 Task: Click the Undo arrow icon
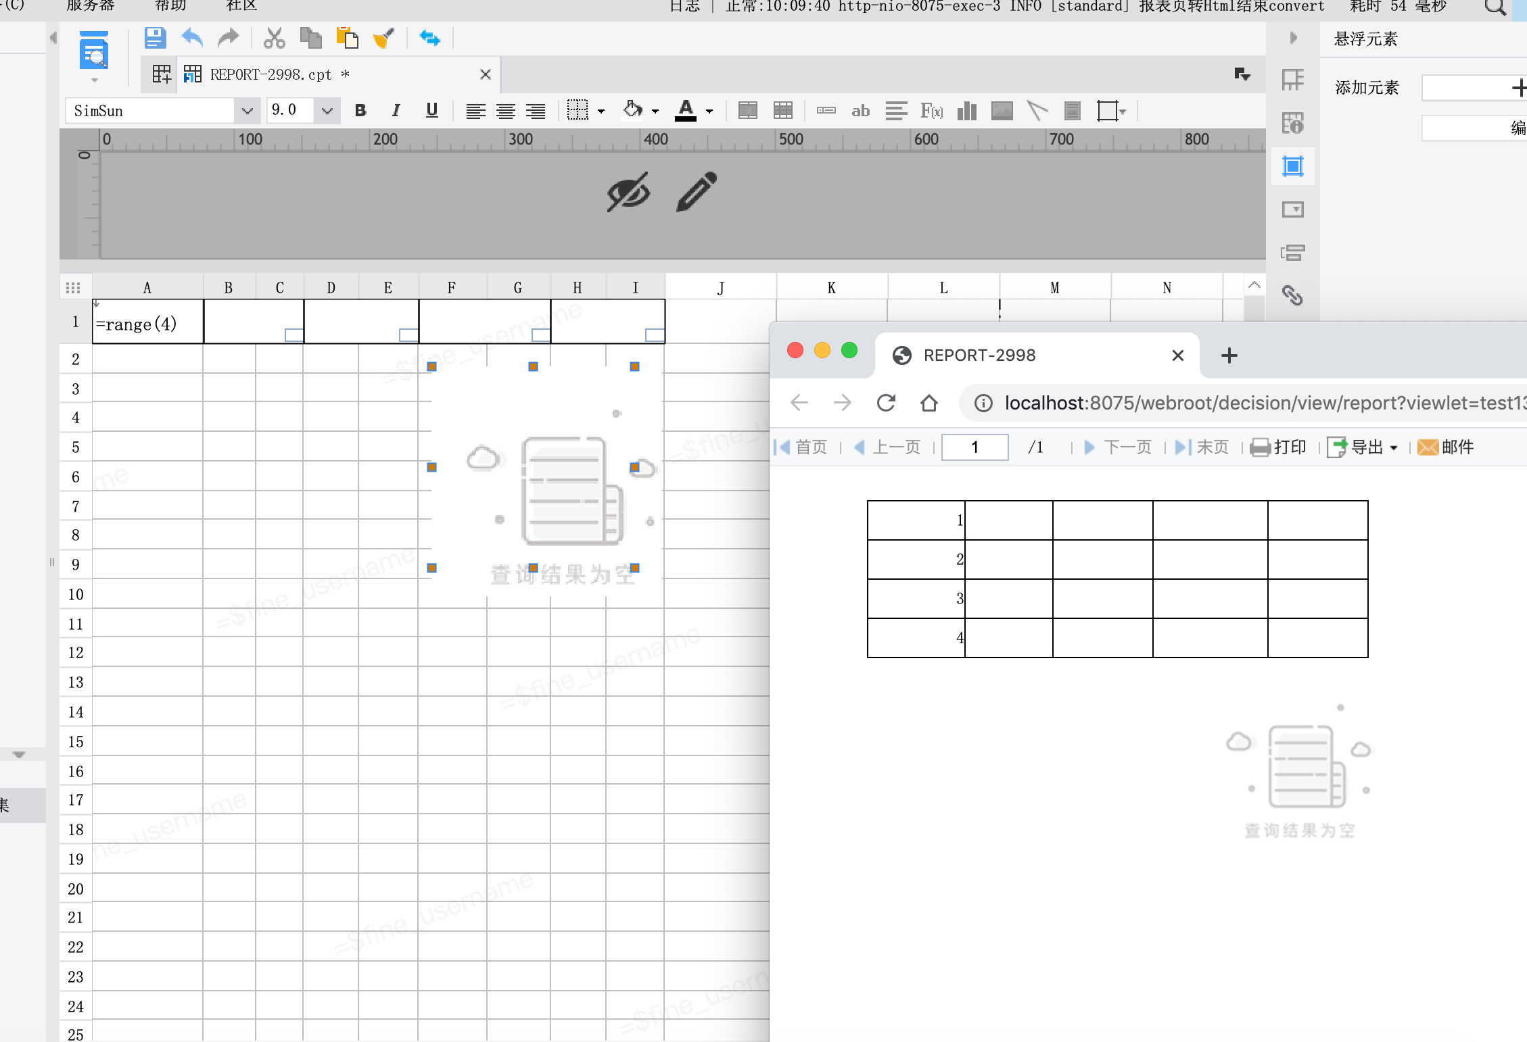pyautogui.click(x=193, y=38)
